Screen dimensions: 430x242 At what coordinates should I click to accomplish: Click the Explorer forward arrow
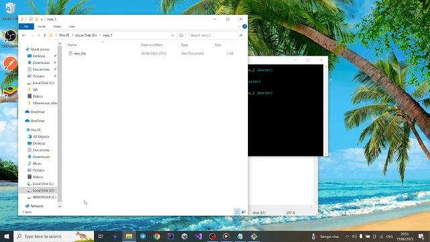coord(32,36)
